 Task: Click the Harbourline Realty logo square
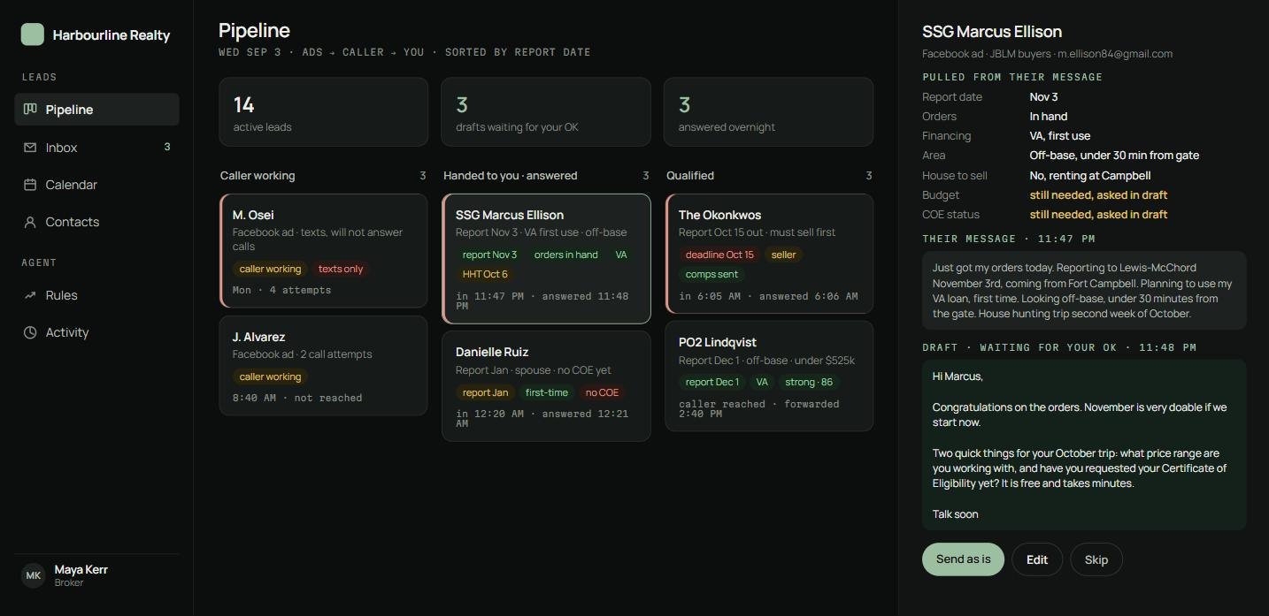pos(33,34)
